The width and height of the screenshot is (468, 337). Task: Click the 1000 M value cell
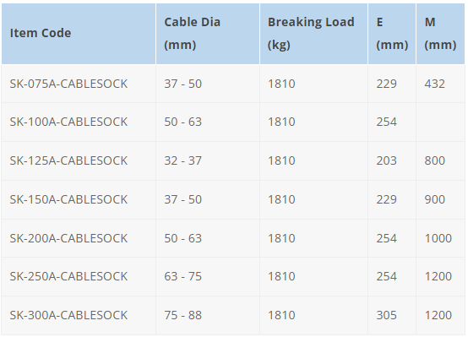438,238
